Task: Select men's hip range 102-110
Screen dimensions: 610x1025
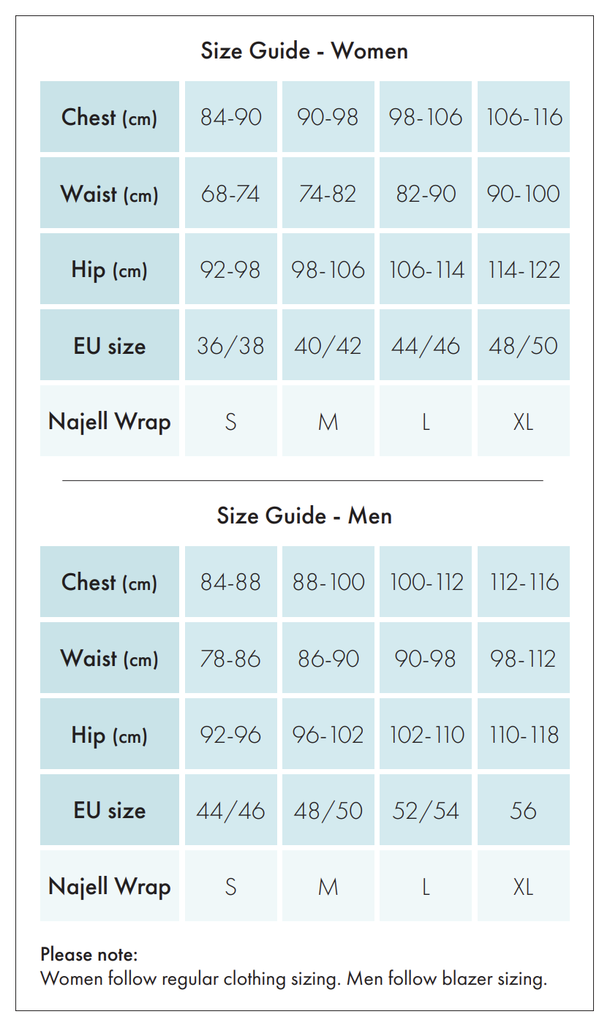Action: tap(426, 734)
